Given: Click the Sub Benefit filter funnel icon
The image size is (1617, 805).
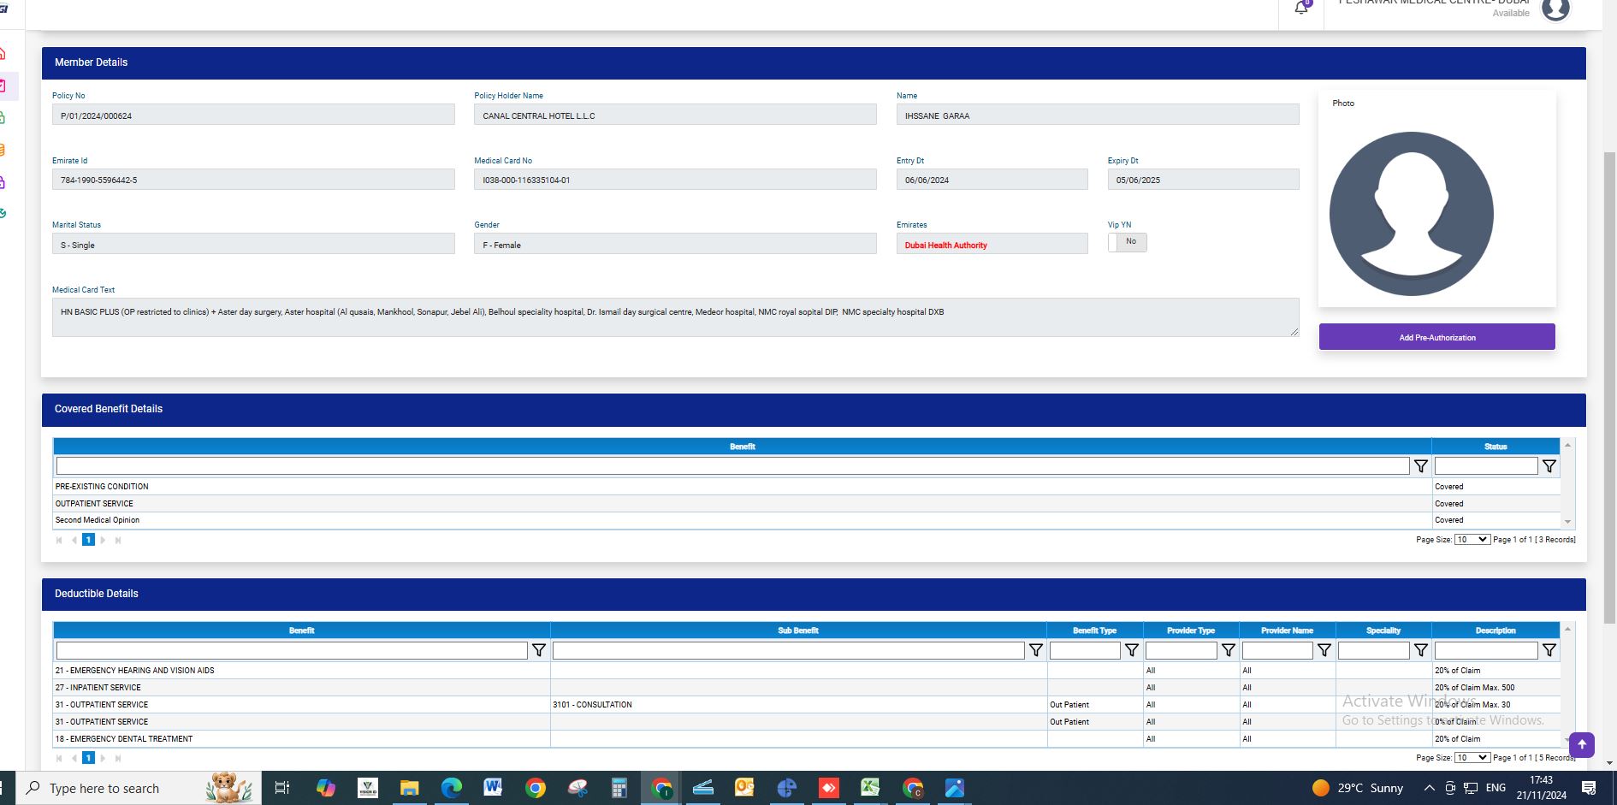Looking at the screenshot, I should coord(1035,651).
